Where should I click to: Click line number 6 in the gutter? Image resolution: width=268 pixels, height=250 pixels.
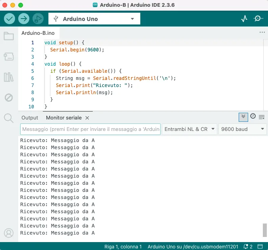coord(33,78)
